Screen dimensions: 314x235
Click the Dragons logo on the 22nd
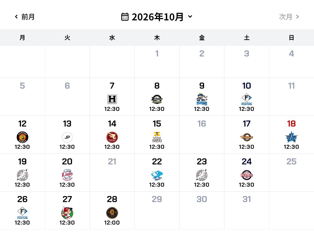[x=157, y=175]
